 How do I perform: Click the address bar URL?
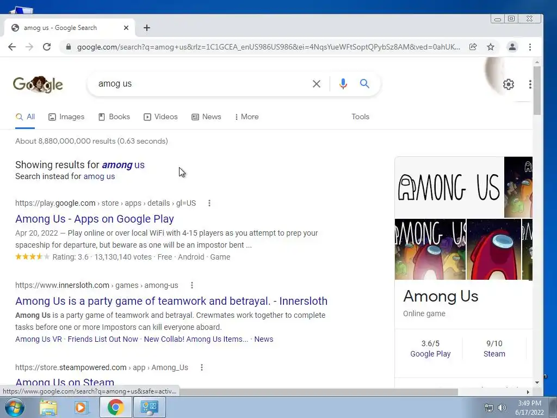269,47
